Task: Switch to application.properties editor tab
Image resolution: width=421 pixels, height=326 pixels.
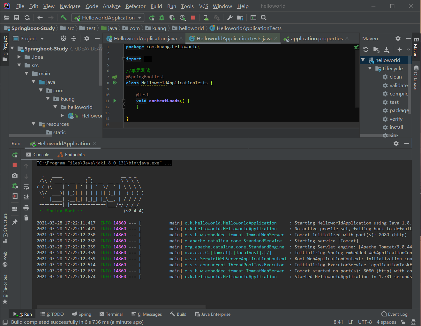Action: (x=317, y=38)
